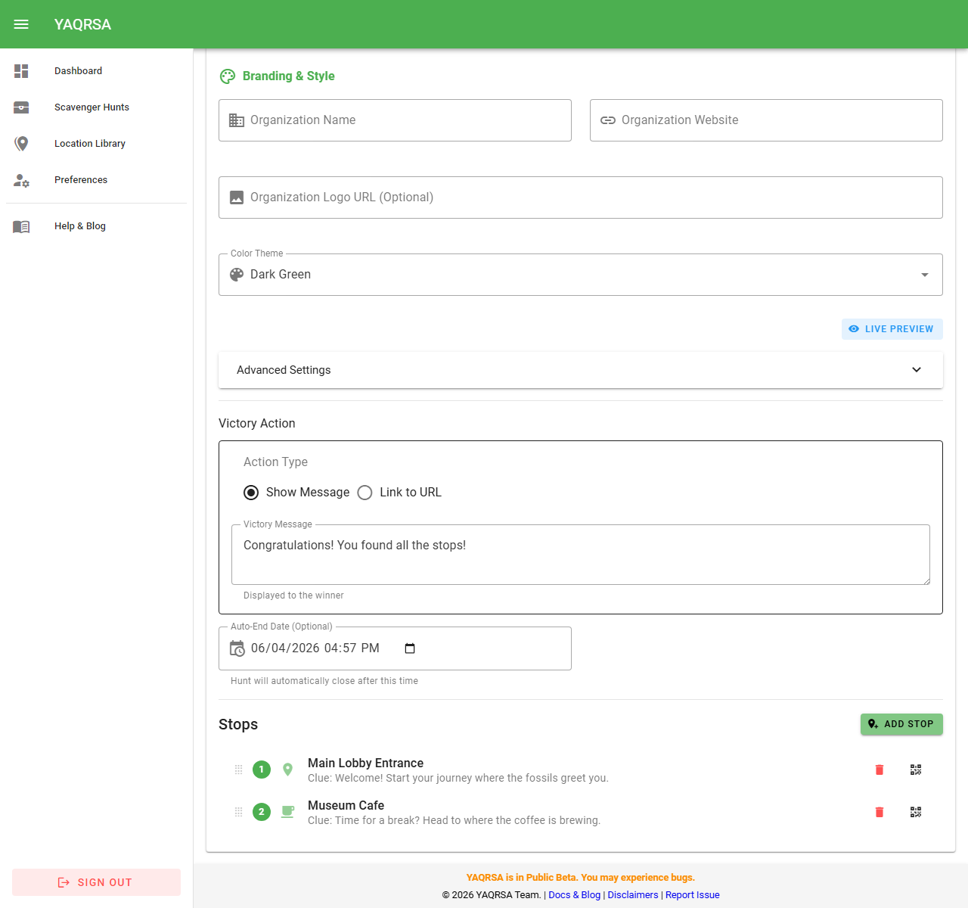This screenshot has height=908, width=968.
Task: Click the clue text about coffee brewing
Action: [x=454, y=821]
